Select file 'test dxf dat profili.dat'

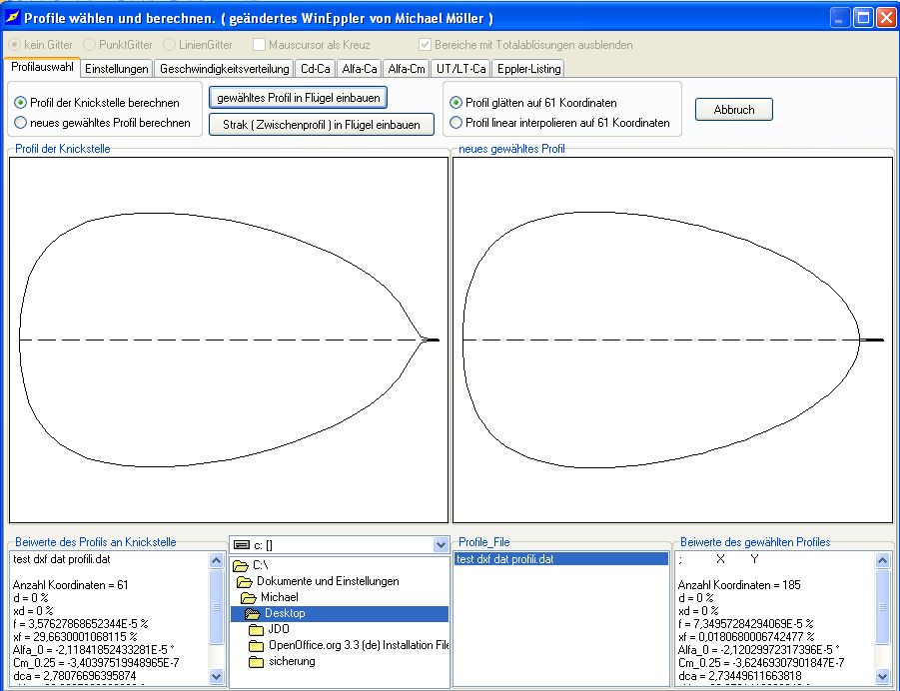coord(505,559)
